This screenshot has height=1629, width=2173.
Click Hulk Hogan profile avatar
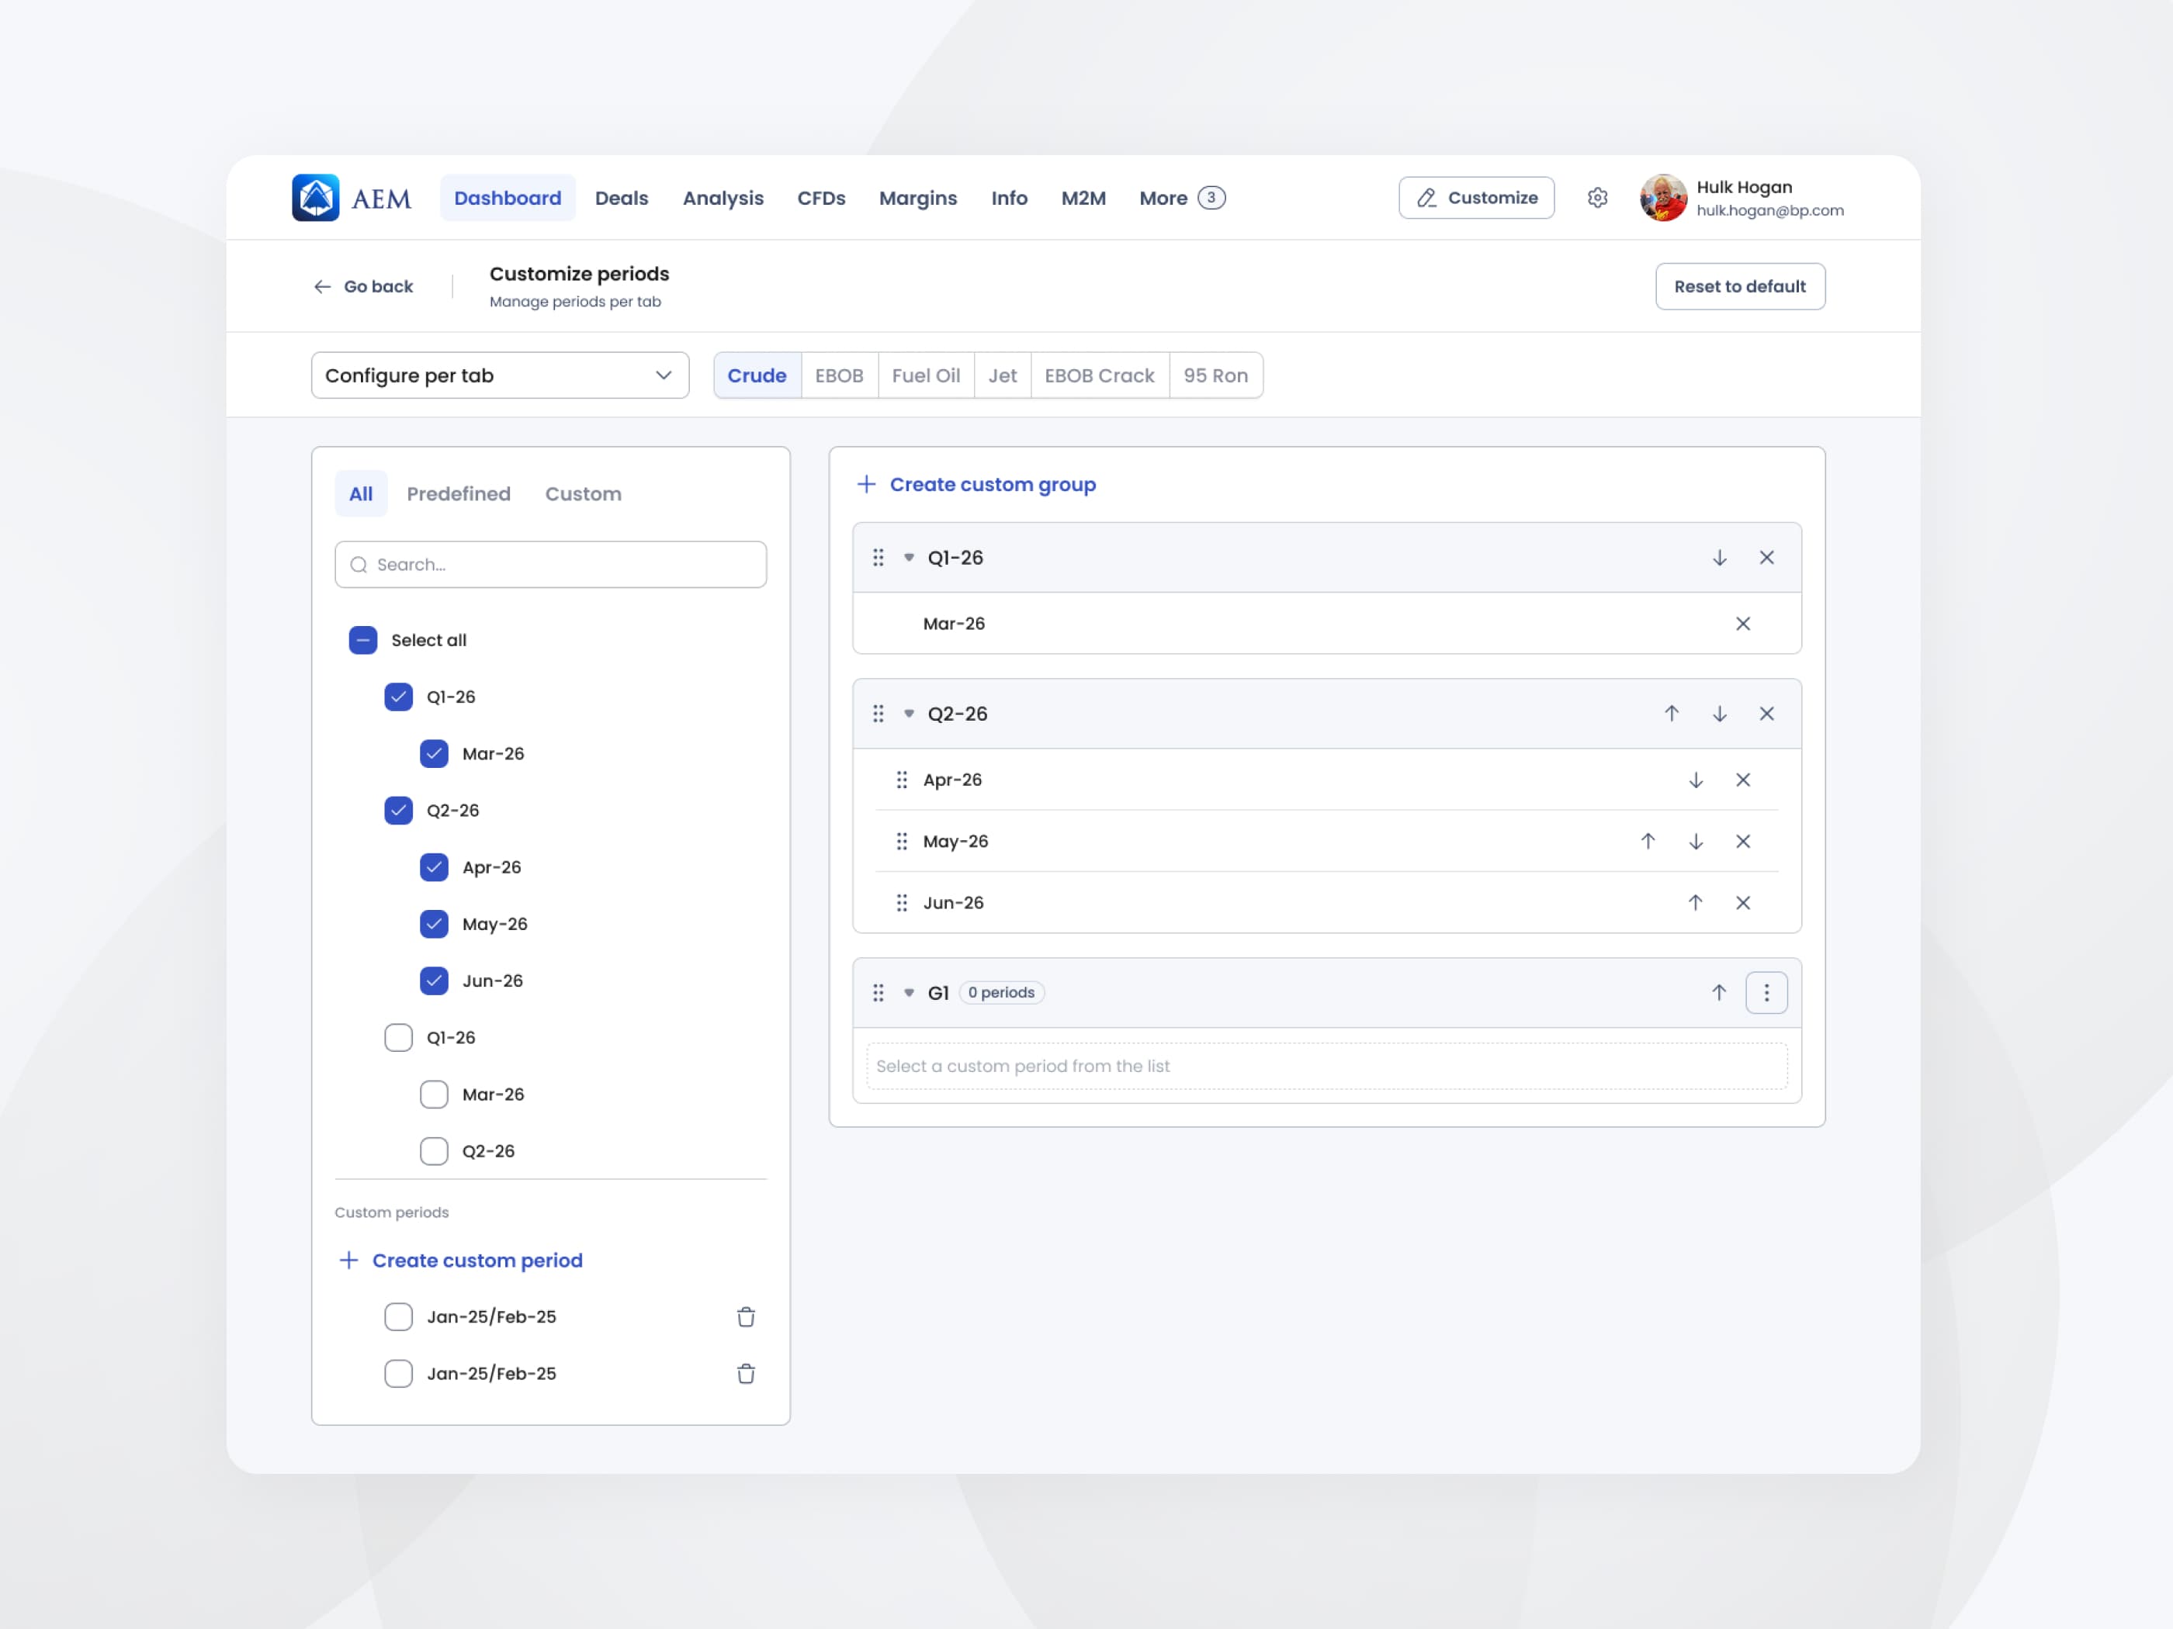tap(1663, 197)
